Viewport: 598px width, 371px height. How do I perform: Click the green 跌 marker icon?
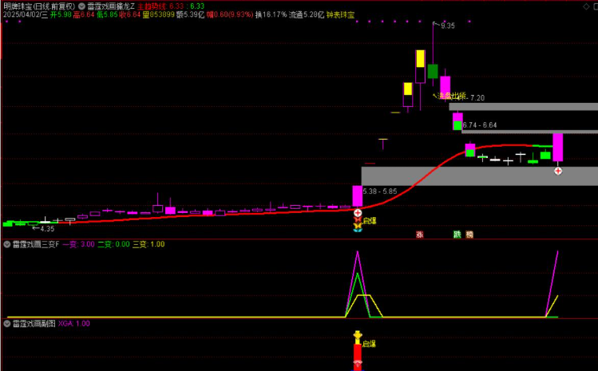click(x=457, y=235)
